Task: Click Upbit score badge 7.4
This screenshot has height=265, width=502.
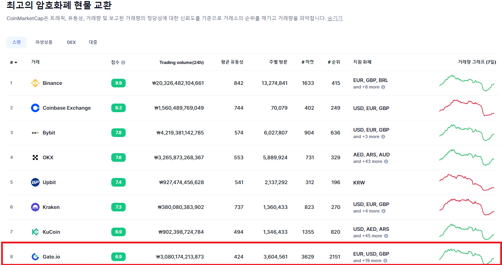Action: 118,182
